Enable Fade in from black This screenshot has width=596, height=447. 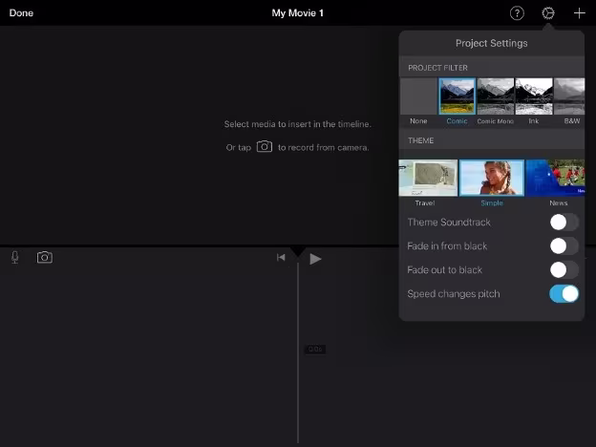[564, 245]
